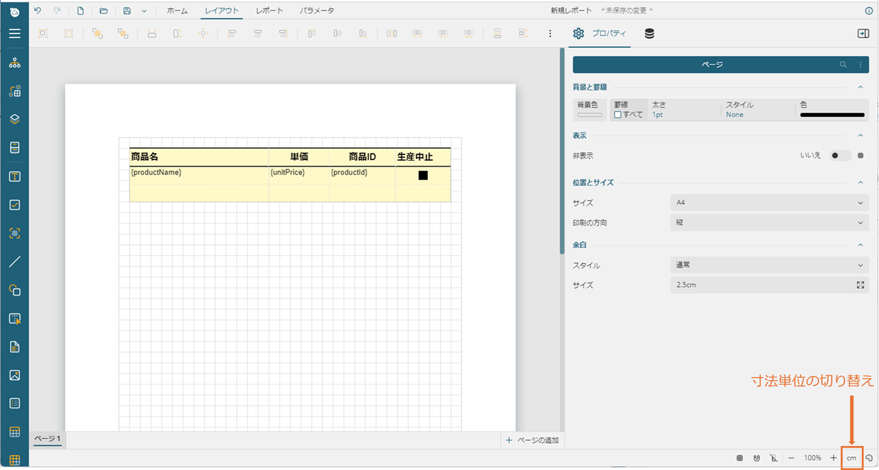879x470 pixels.
Task: Toggle grid display in the status bar
Action: 739,458
